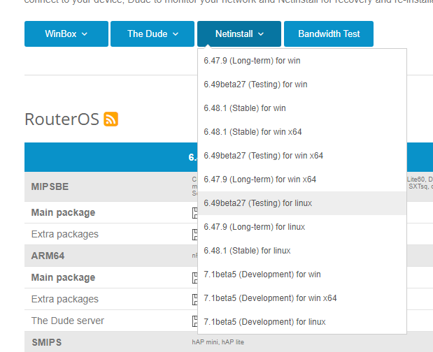Click Main package label under ARM64

point(63,277)
